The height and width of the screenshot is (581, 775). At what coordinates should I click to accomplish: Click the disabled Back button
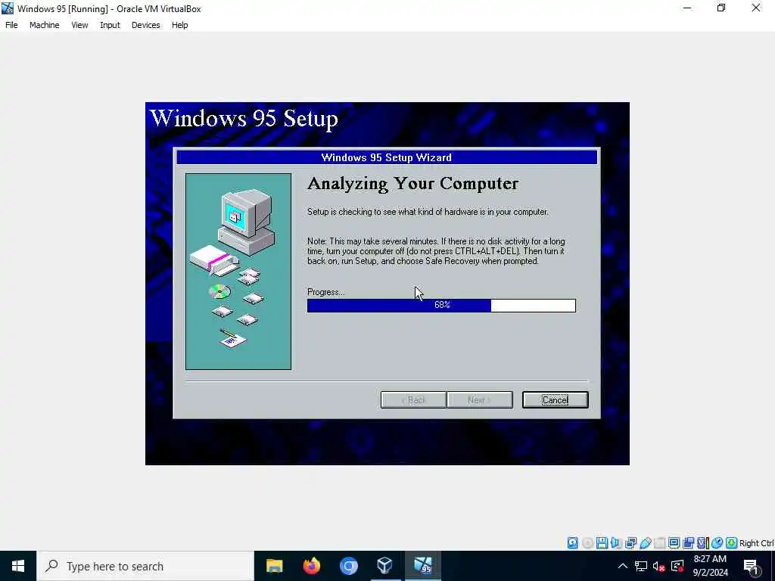point(413,399)
